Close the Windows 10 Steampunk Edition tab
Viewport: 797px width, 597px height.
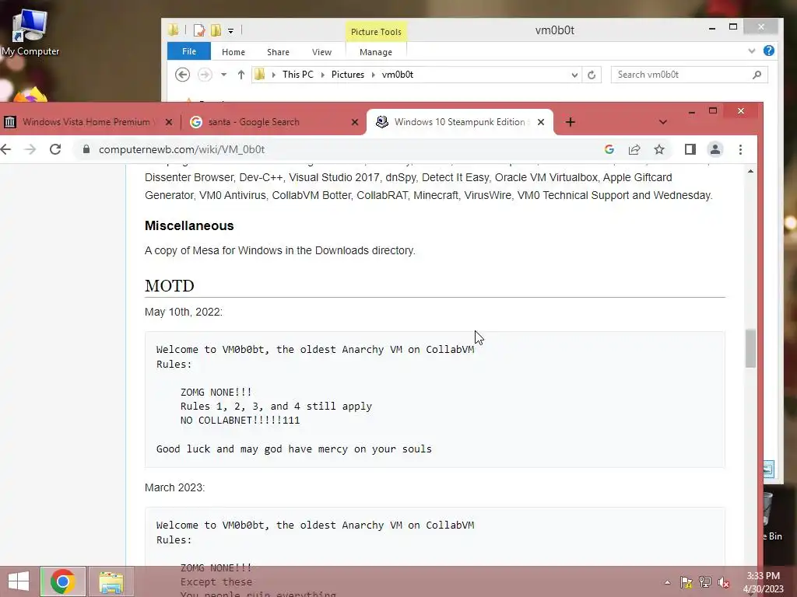coord(541,122)
